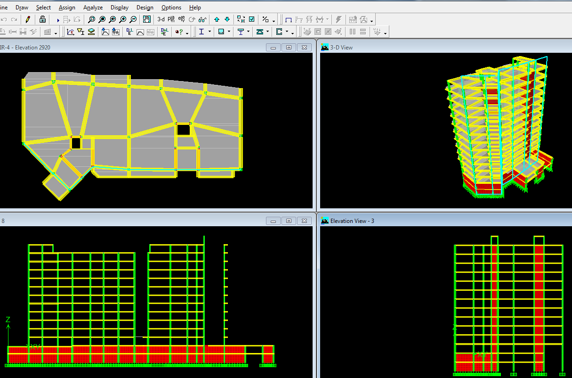Click the Elev view button
This screenshot has height=378, width=572.
tap(181, 19)
